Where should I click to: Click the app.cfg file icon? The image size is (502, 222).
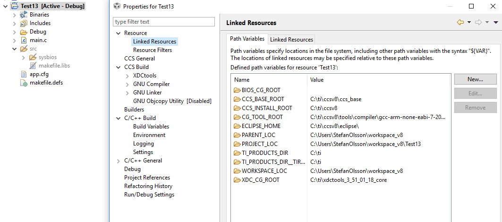click(23, 74)
